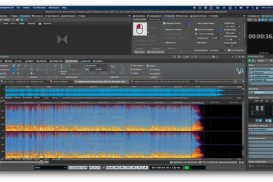Toggle the Loop button in transport bar

(128, 167)
